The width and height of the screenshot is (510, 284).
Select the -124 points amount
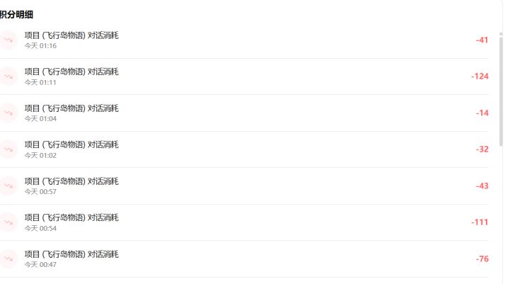[480, 76]
